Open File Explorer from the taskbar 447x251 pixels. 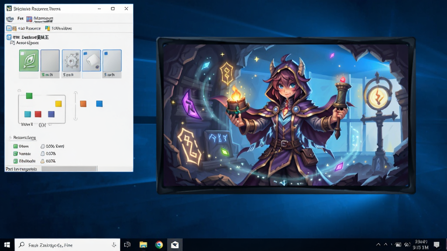point(143,245)
